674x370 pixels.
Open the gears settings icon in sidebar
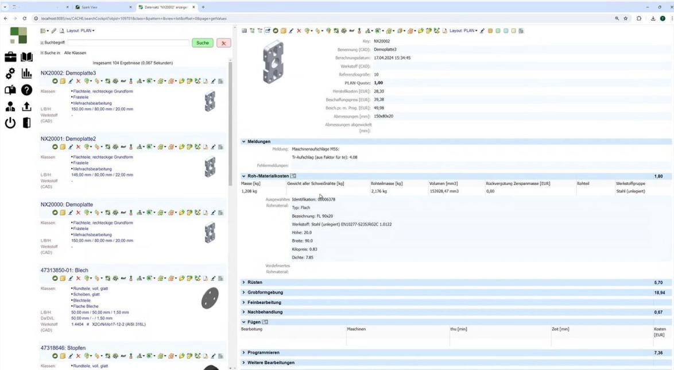pyautogui.click(x=10, y=74)
